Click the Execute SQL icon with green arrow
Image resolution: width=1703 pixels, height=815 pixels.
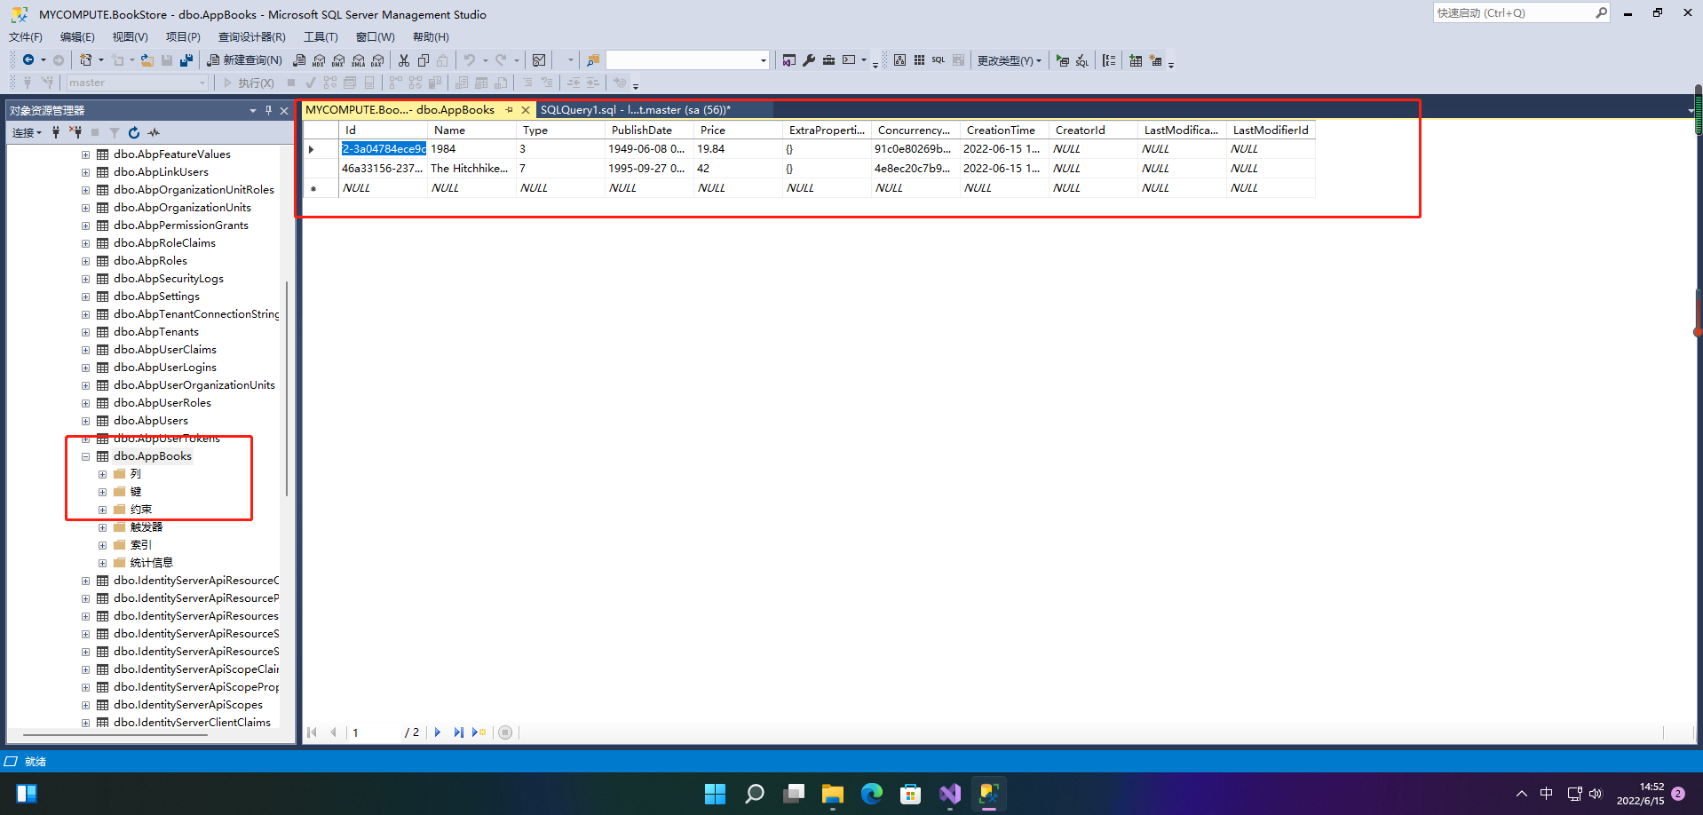1063,60
